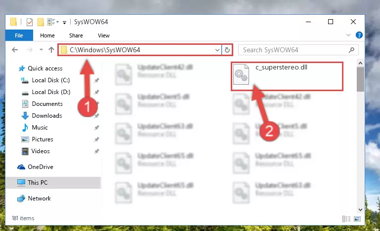This screenshot has width=380, height=231.
Task: Expand the address bar history dropdown
Action: pos(217,50)
